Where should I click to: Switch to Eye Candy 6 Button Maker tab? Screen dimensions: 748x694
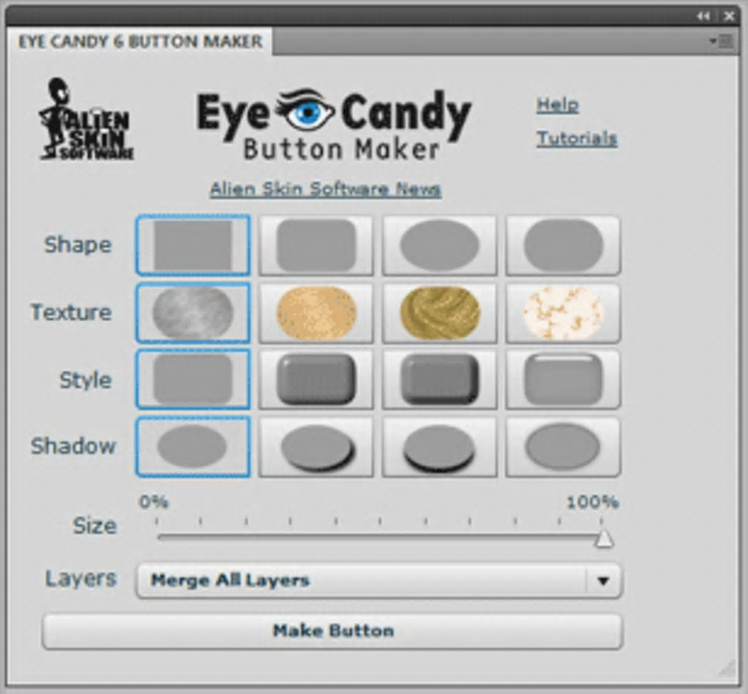pyautogui.click(x=140, y=42)
